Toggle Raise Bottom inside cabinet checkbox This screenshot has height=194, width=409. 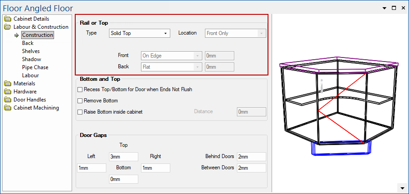(x=80, y=112)
